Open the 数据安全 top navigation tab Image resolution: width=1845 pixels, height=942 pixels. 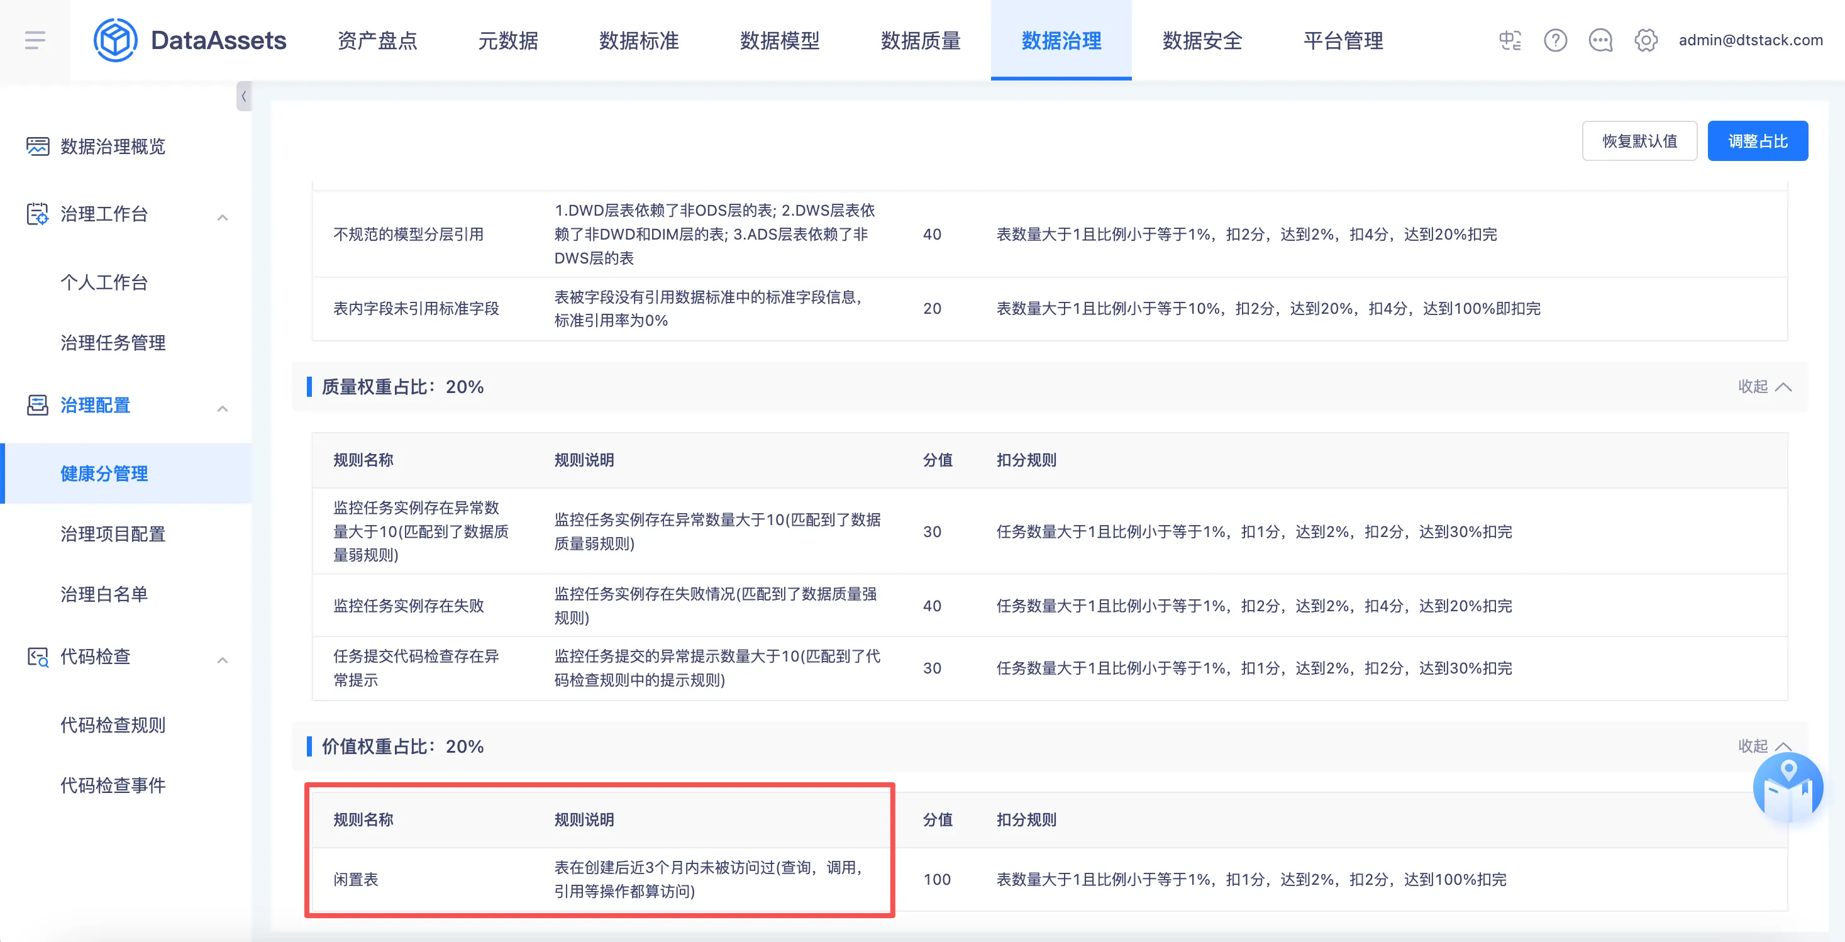(1202, 41)
